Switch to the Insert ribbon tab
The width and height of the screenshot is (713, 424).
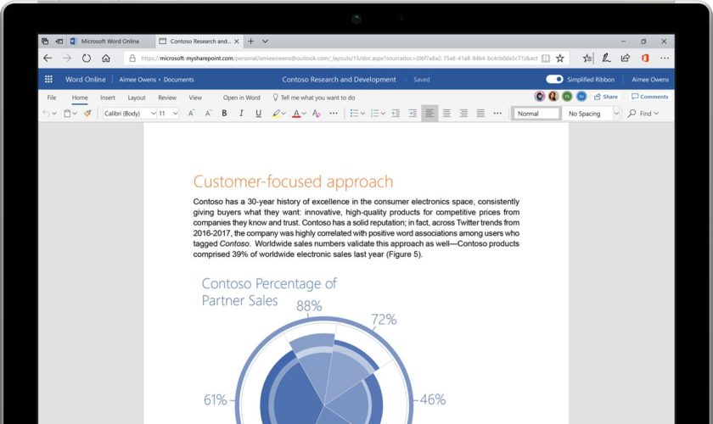pos(108,98)
